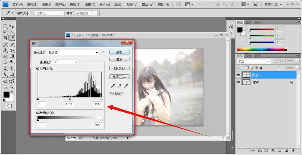Screen dimensions: 302x155
Task: Click the 确定 button in Levels dialog
Action: coord(119,52)
